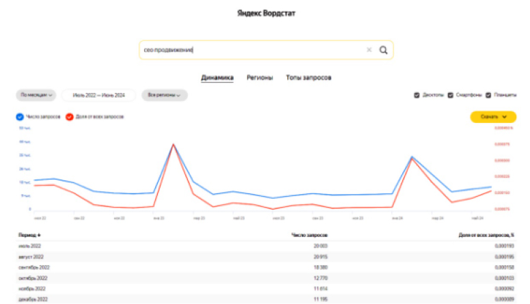Expand the yellow 'Скачать' download dropdown
Screen dimensions: 530x304
pyautogui.click(x=492, y=117)
